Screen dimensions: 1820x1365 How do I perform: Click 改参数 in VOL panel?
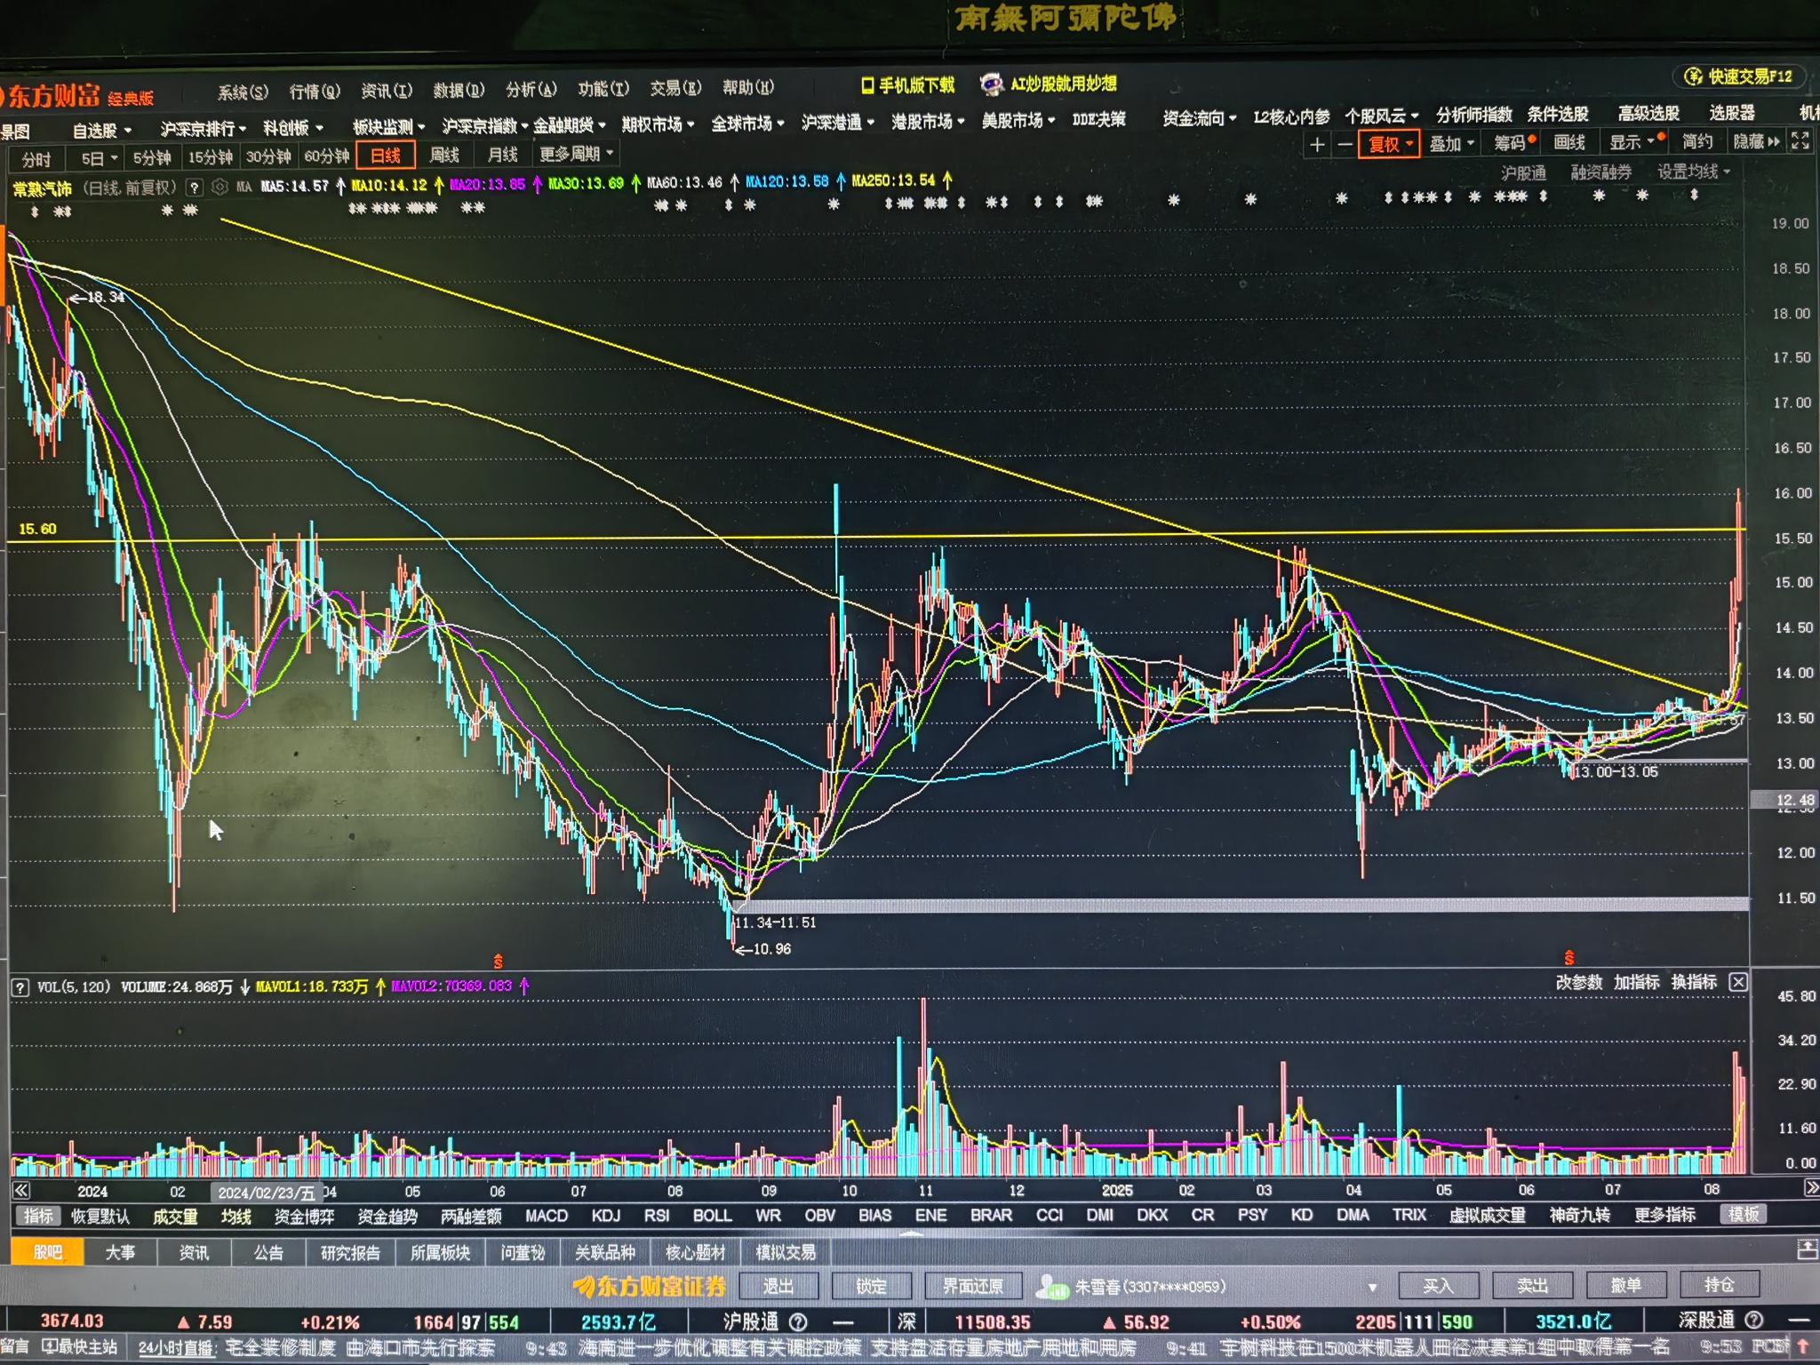coord(1578,982)
